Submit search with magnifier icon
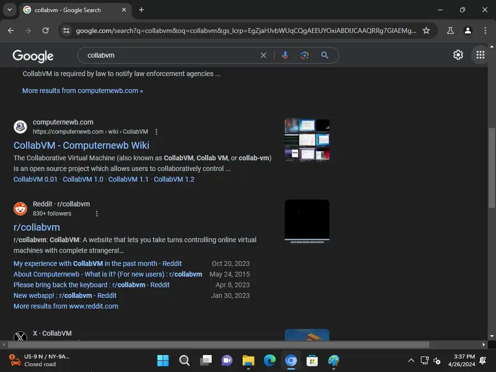 pyautogui.click(x=325, y=55)
